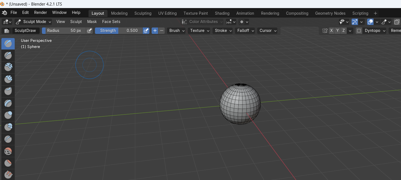401x180 pixels.
Task: Open the editor type dropdown
Action: point(7,22)
